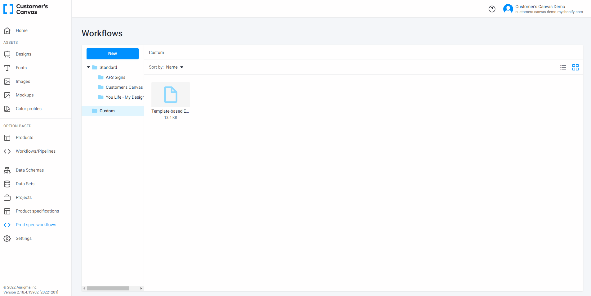Click the New button

click(x=112, y=53)
